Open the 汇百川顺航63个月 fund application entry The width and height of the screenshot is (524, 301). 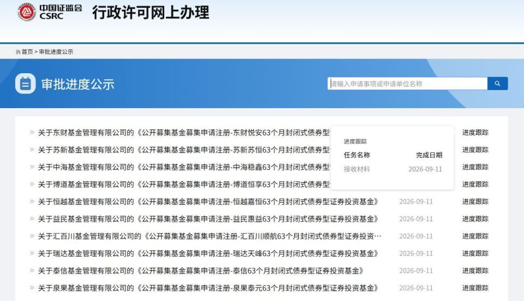(210, 236)
